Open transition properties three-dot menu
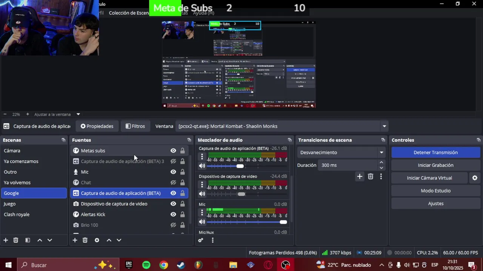483x271 pixels. click(381, 176)
